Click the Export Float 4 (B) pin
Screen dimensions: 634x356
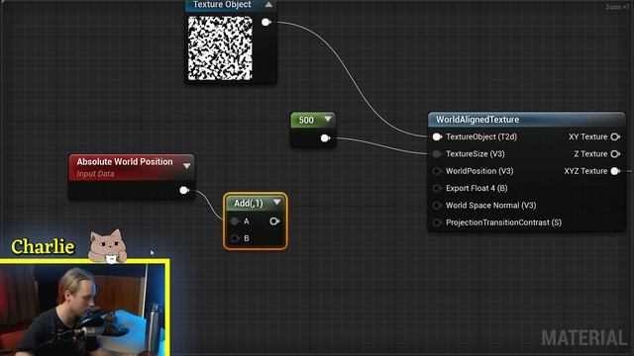(x=437, y=188)
